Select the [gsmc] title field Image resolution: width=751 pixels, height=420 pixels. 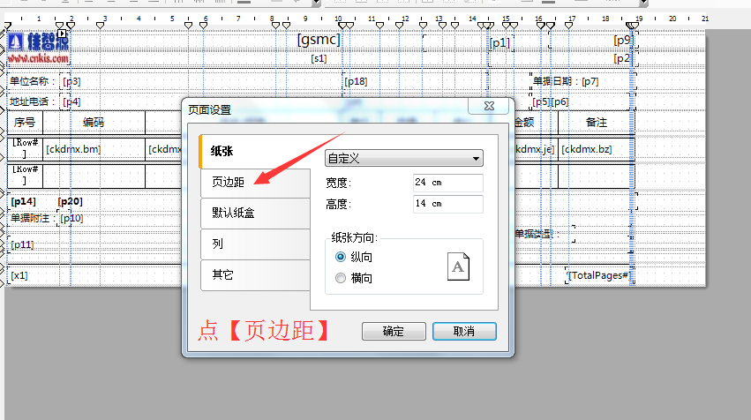click(x=319, y=40)
